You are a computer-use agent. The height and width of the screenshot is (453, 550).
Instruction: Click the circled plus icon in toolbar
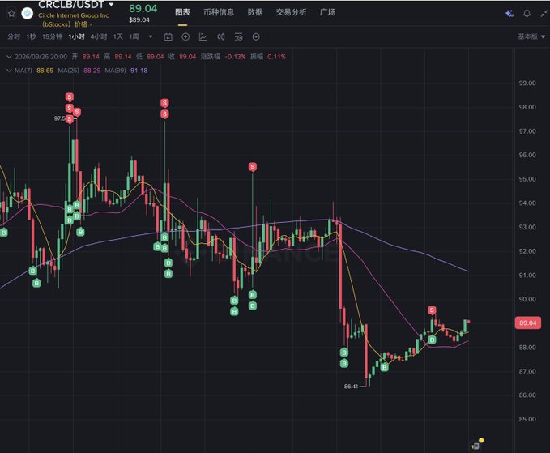(x=185, y=36)
